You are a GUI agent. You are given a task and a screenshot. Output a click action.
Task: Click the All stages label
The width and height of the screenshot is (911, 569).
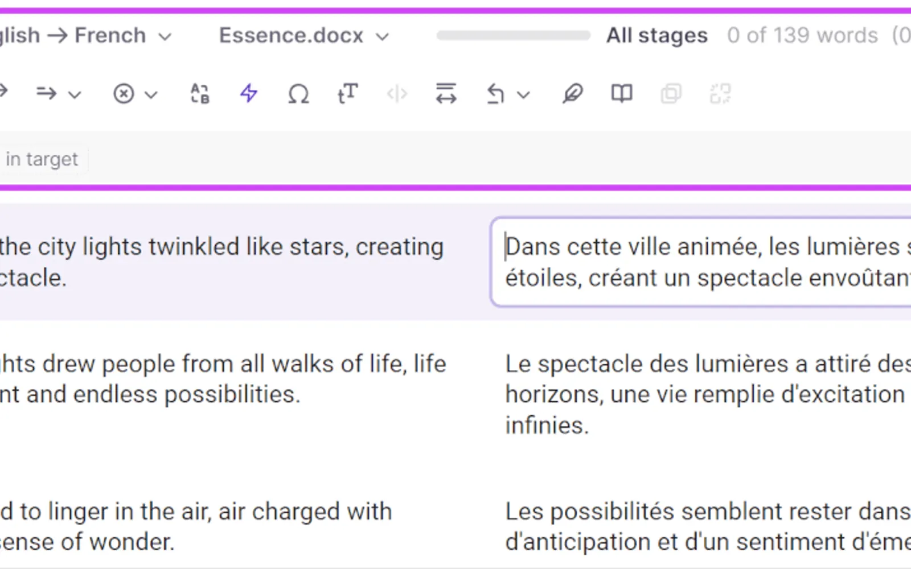[x=656, y=36]
